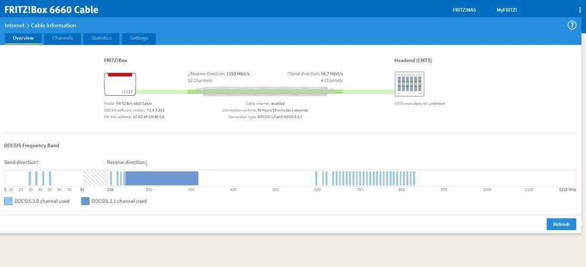
Task: Click the striped block between 85 and 108 MHz
Action: click(x=95, y=178)
